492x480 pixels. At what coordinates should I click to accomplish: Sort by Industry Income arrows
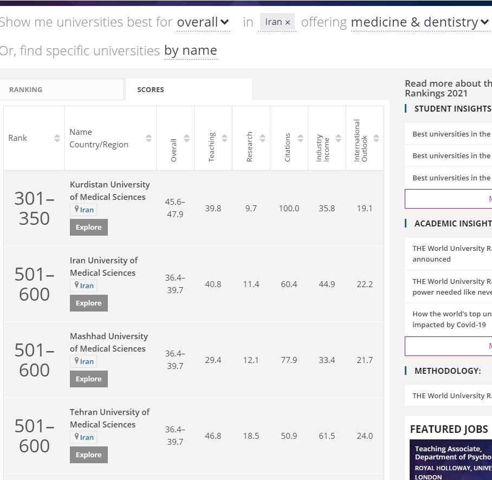pos(339,138)
